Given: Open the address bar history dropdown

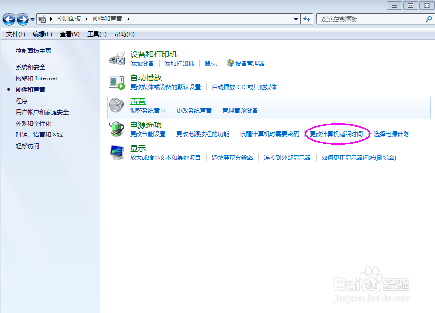Looking at the screenshot, I should (x=296, y=19).
